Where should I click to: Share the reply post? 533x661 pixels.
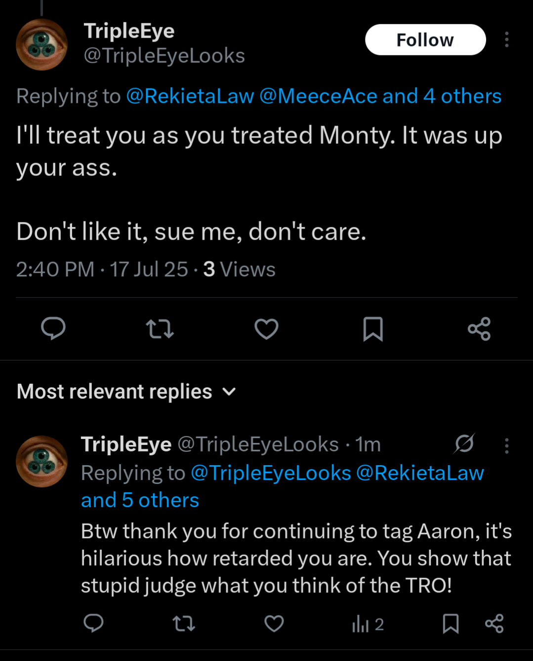pos(494,623)
